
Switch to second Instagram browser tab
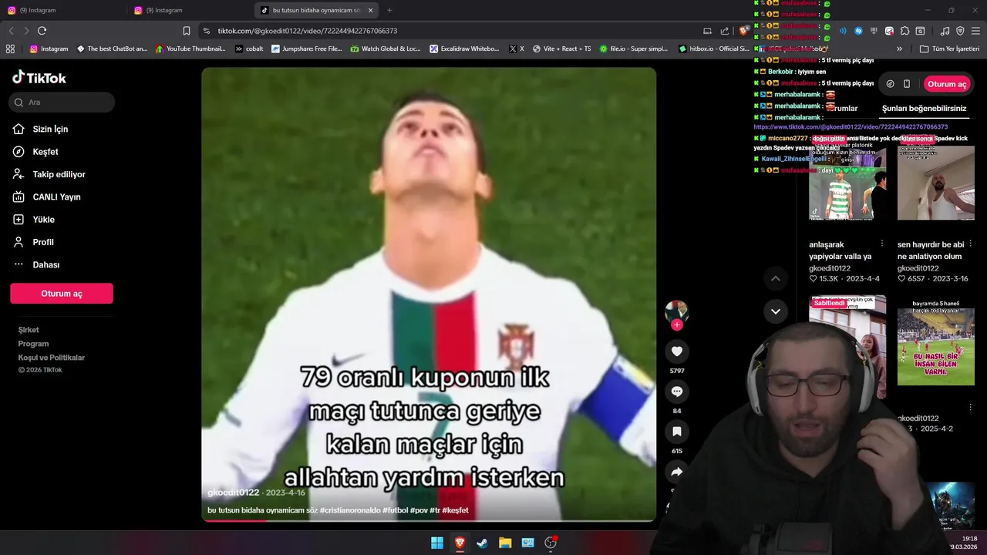[190, 10]
